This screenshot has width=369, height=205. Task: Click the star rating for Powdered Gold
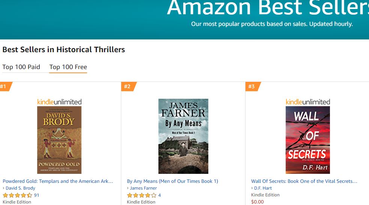coord(17,195)
